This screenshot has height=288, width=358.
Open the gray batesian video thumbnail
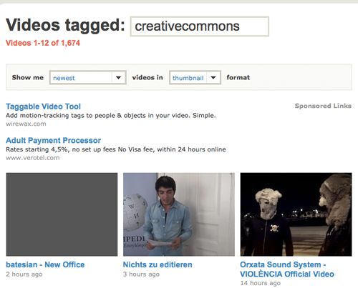click(x=62, y=214)
